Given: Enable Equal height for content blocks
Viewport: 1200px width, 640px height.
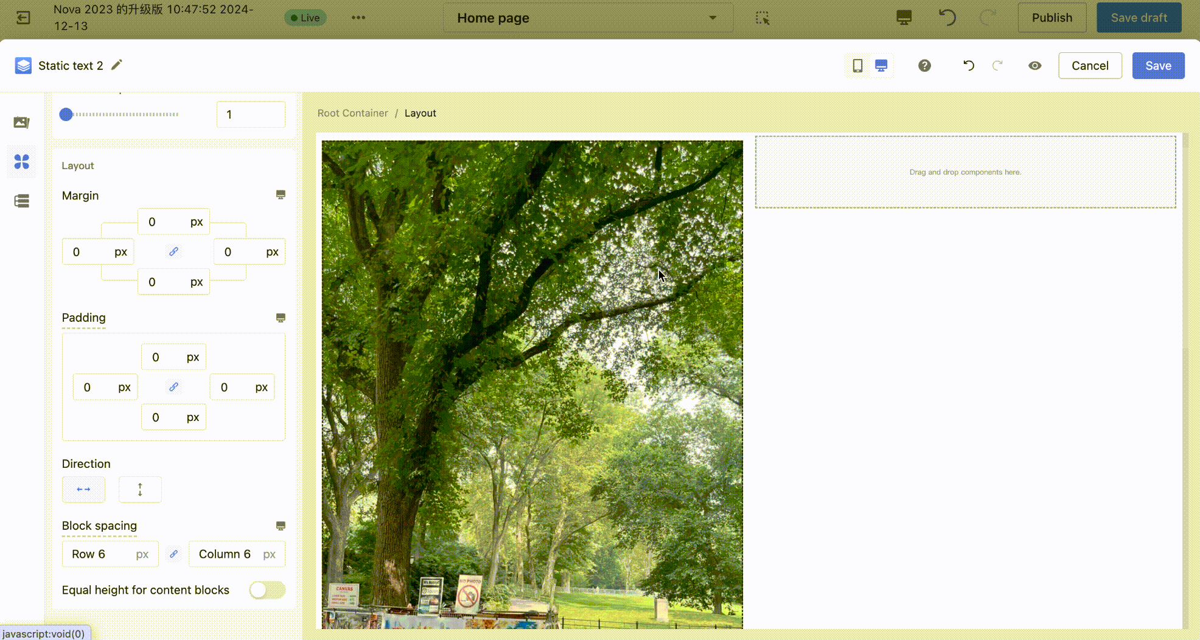Looking at the screenshot, I should click(x=267, y=590).
